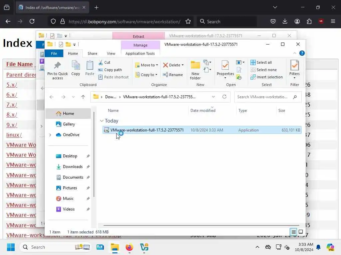Switch to the Share ribbon tab

coord(93,53)
